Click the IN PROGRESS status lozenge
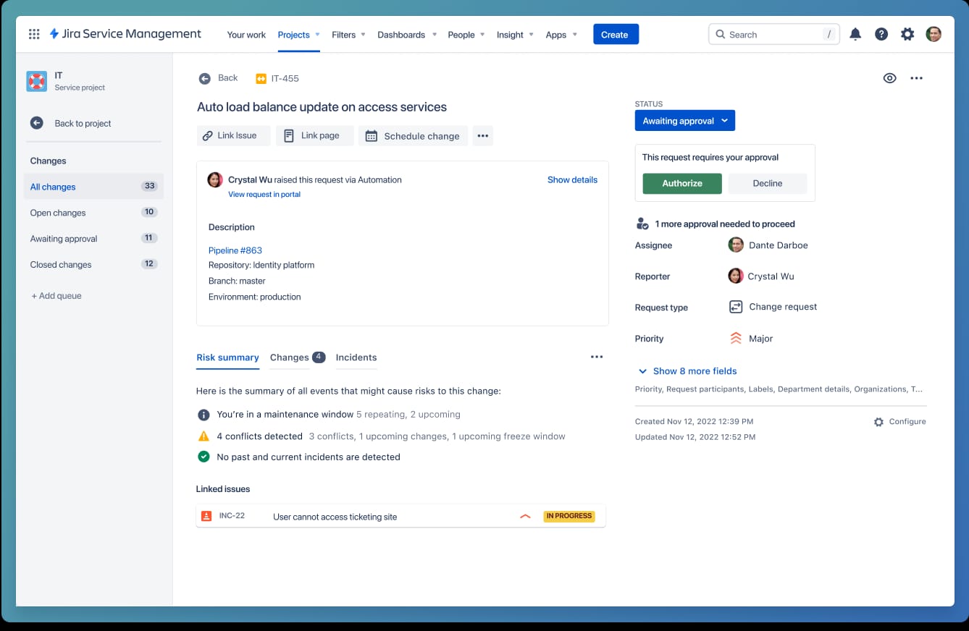This screenshot has width=969, height=631. [x=569, y=516]
